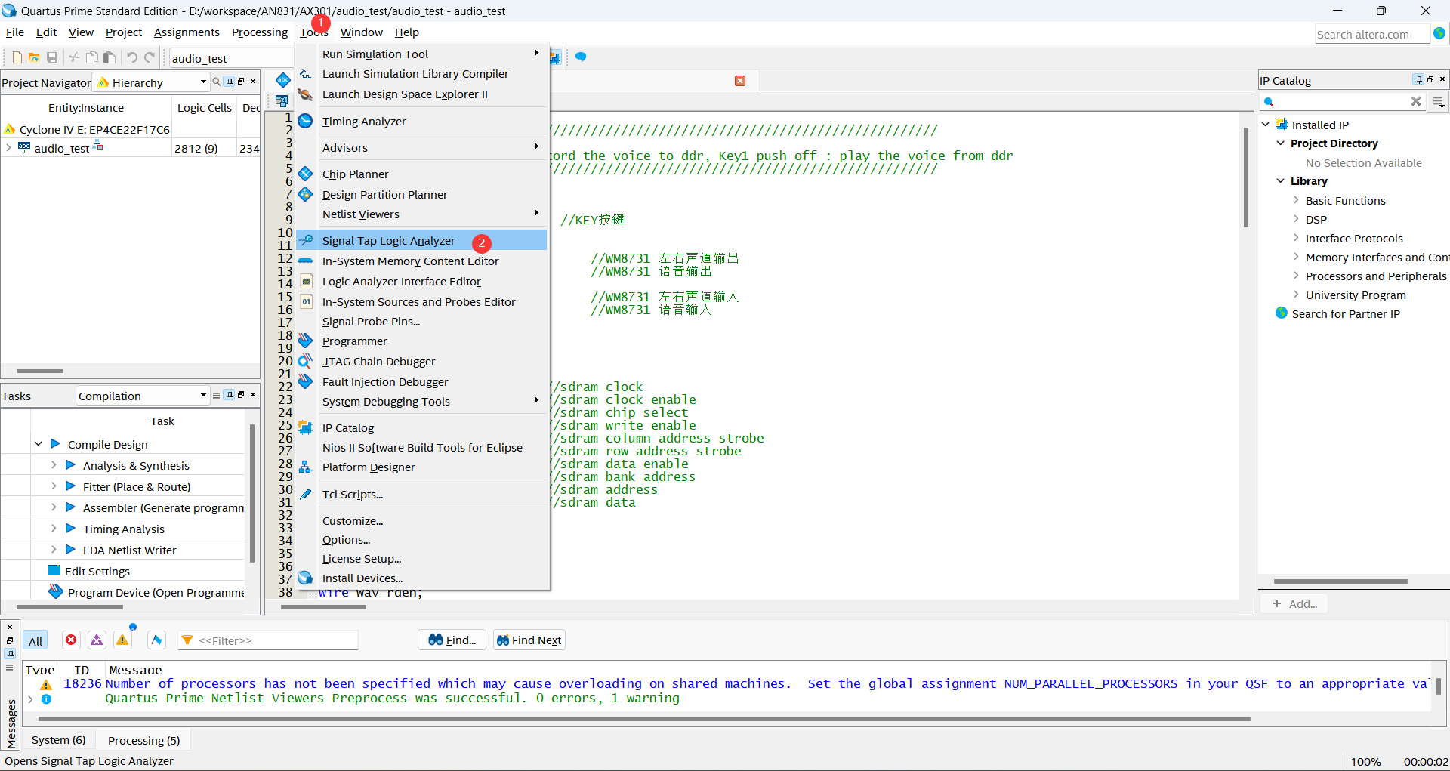
Task: Toggle pin on Tasks panel
Action: 230,395
